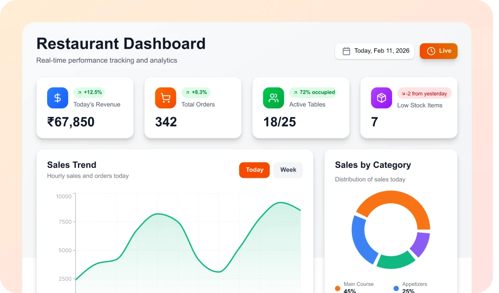Switch Sales Trend to Today view

coord(254,170)
